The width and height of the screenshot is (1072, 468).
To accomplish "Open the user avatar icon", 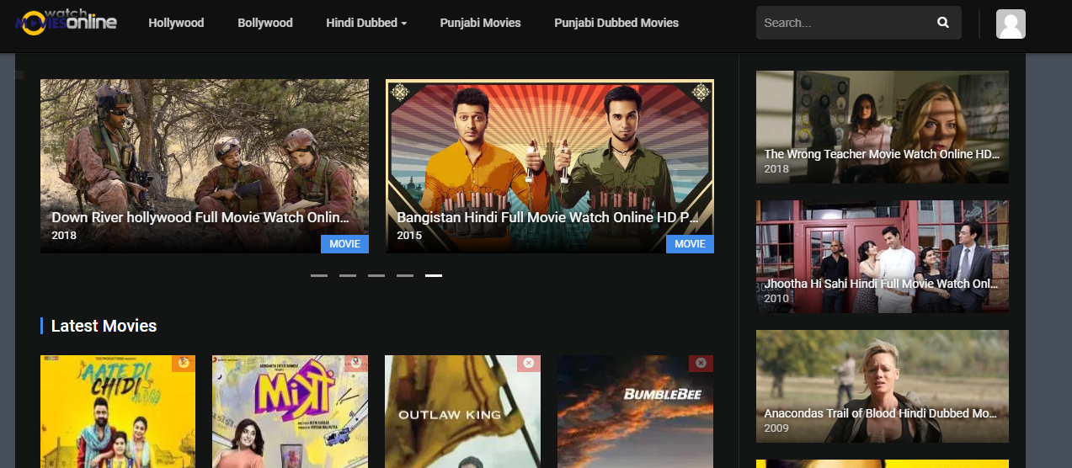I will click(x=1011, y=24).
